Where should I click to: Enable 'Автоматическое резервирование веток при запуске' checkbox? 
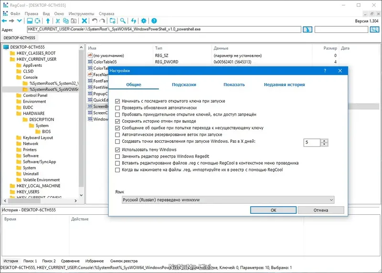(117, 135)
